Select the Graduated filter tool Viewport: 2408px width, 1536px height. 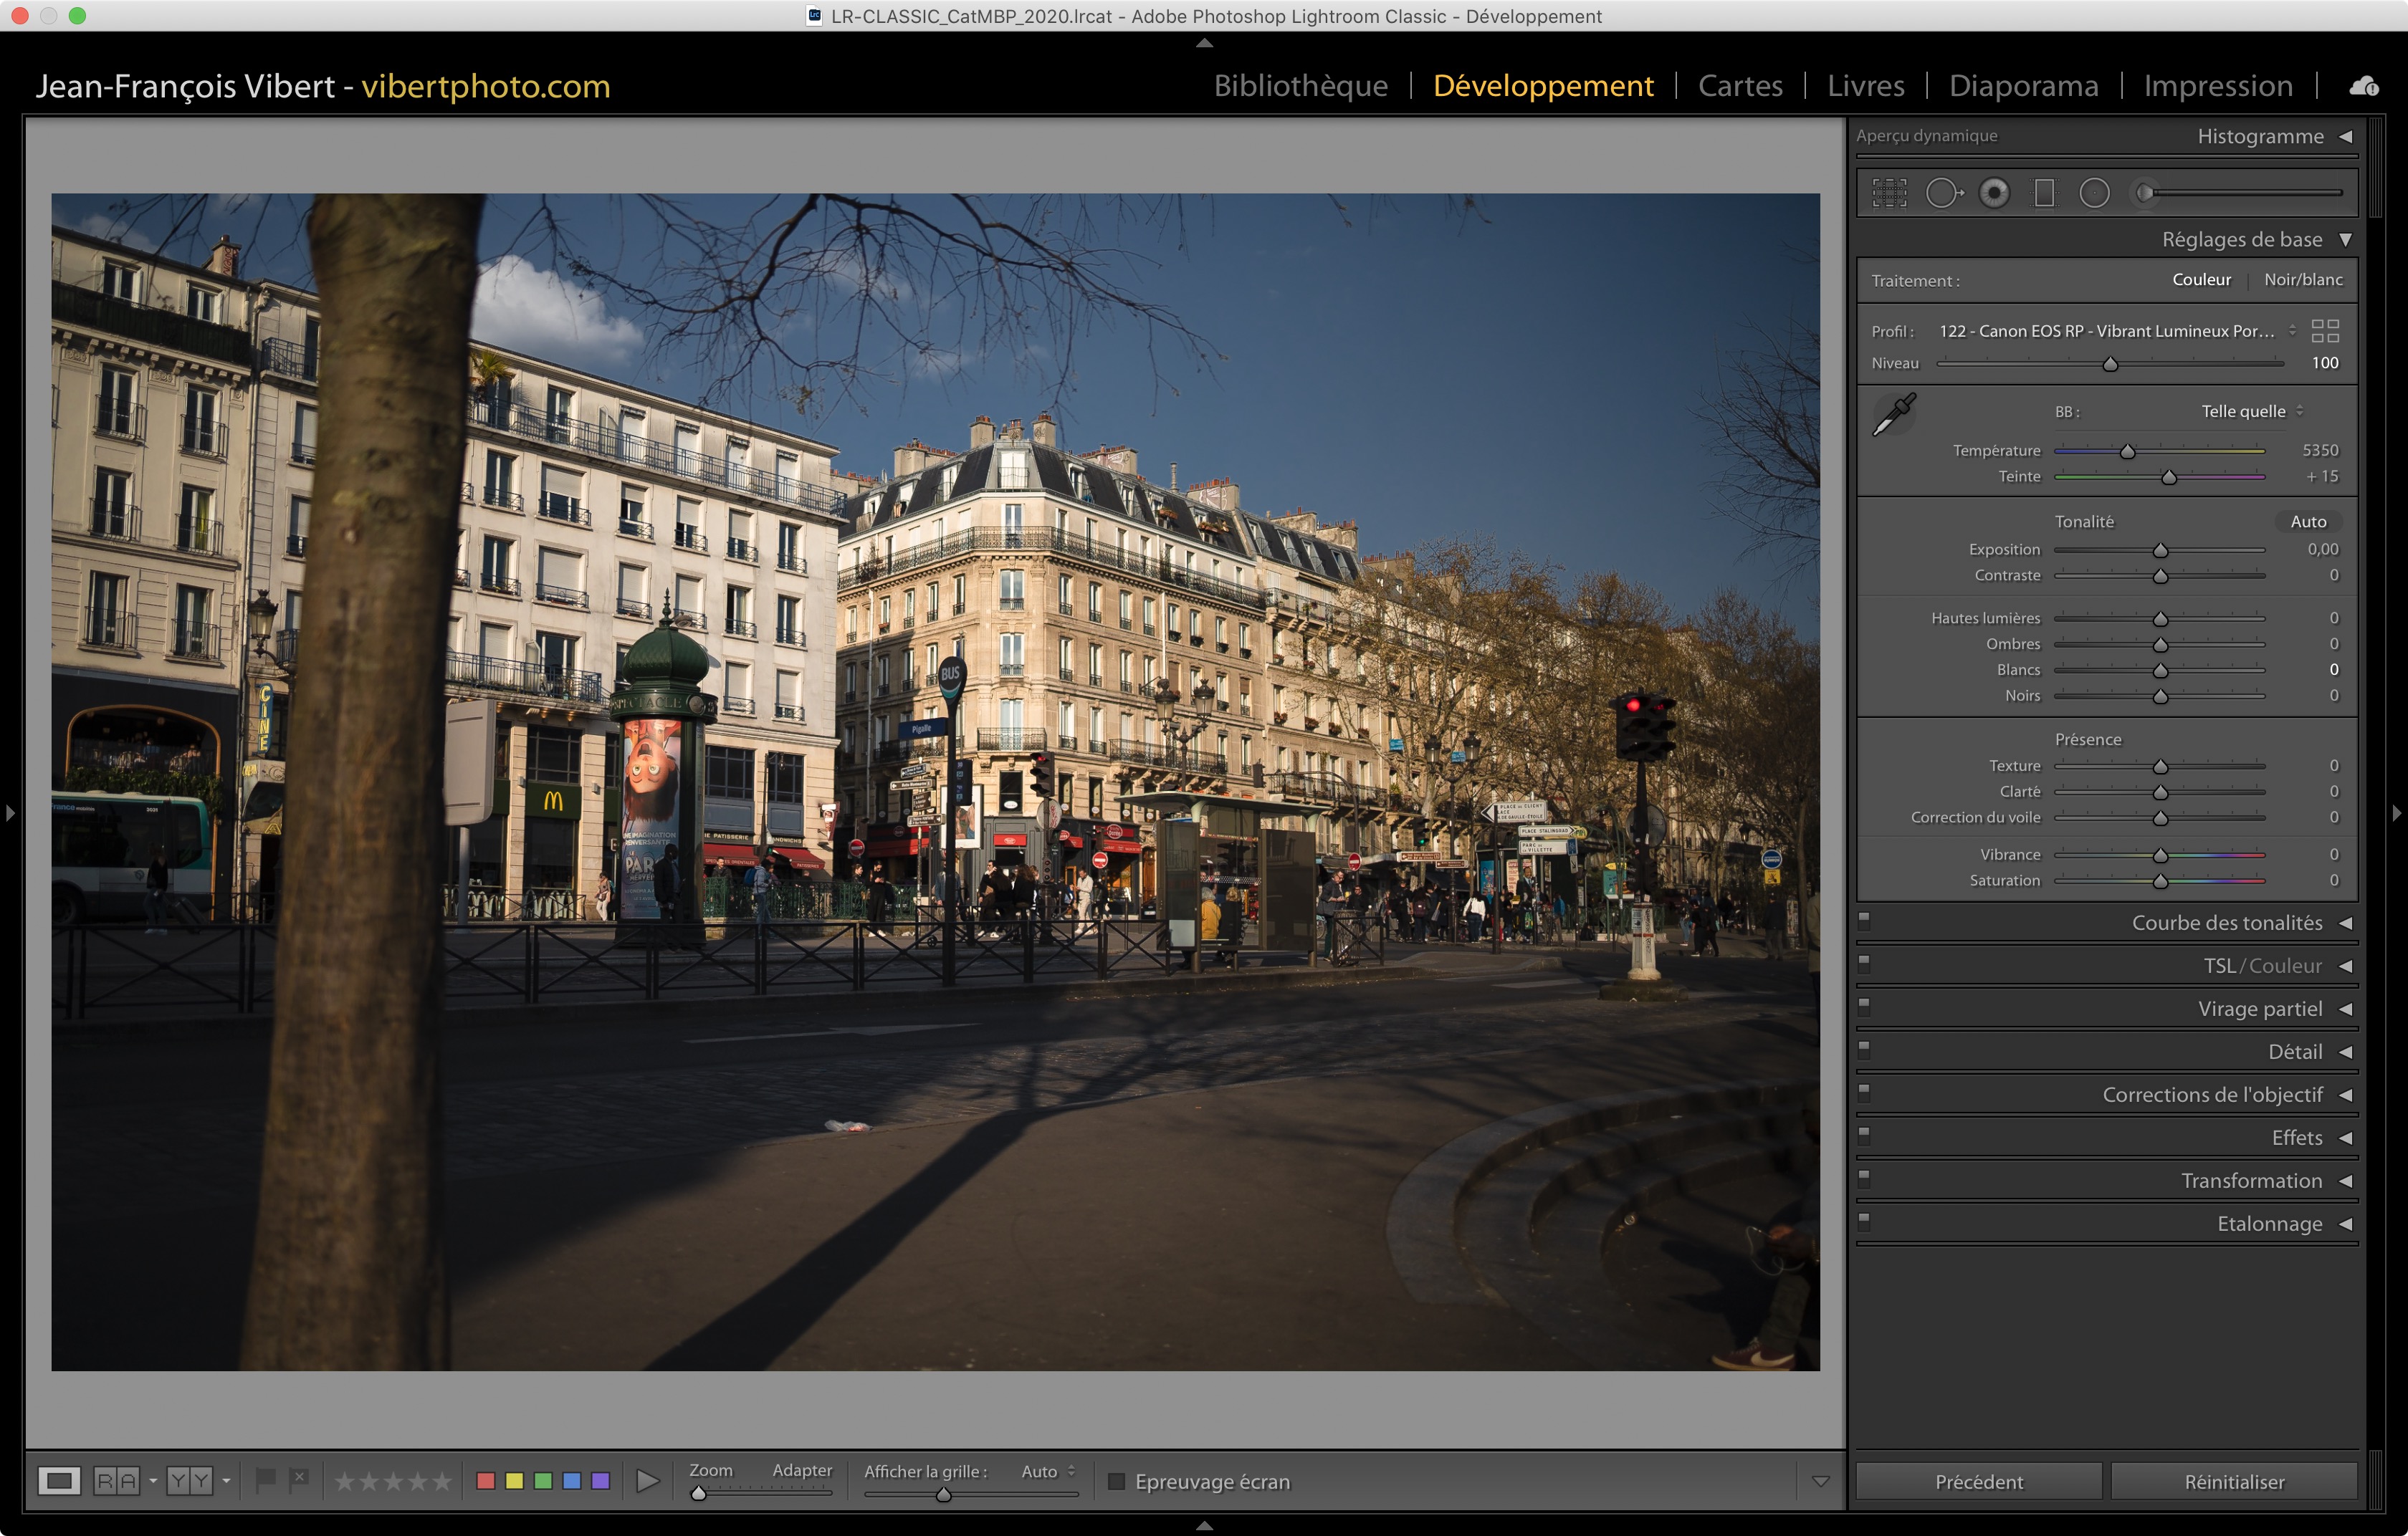pos(2044,193)
